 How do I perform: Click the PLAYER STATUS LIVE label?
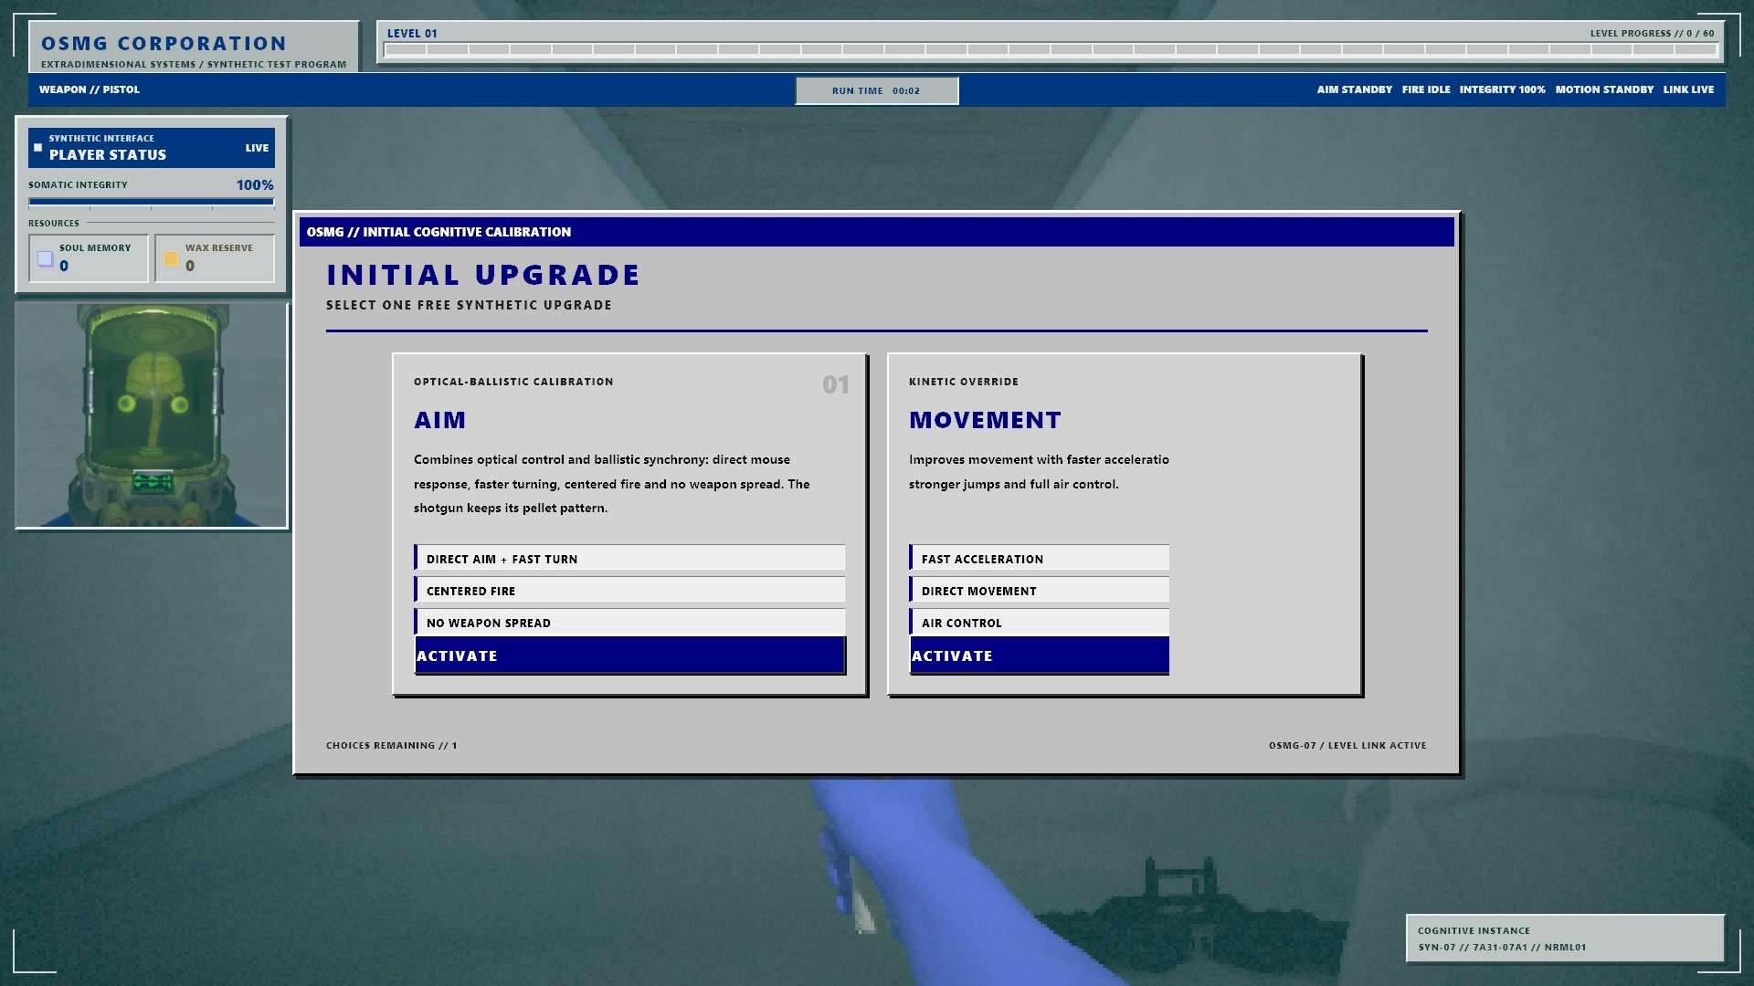point(257,148)
